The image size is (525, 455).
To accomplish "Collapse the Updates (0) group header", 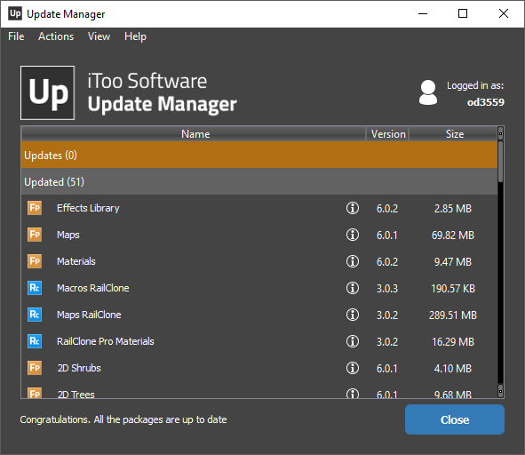I will coord(259,156).
